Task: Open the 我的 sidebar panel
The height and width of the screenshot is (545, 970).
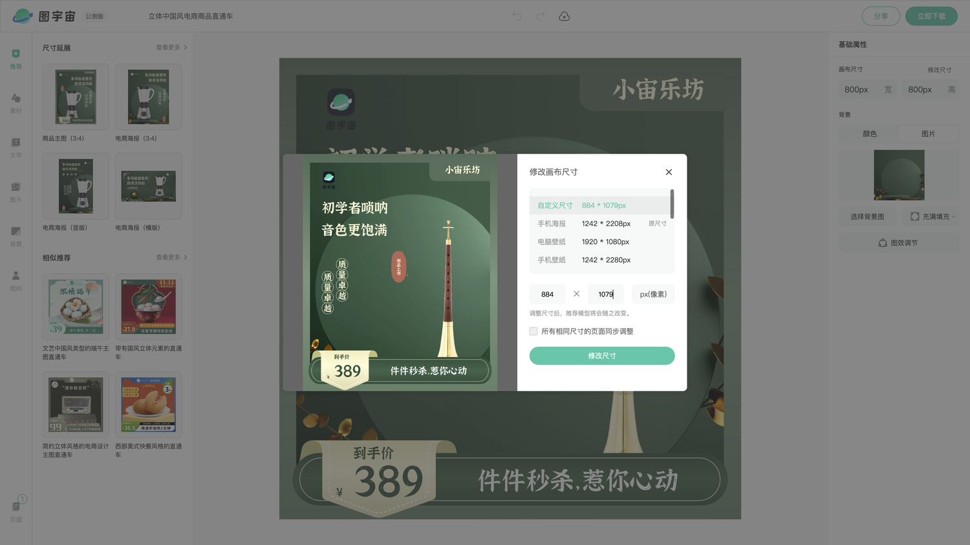Action: (x=16, y=281)
